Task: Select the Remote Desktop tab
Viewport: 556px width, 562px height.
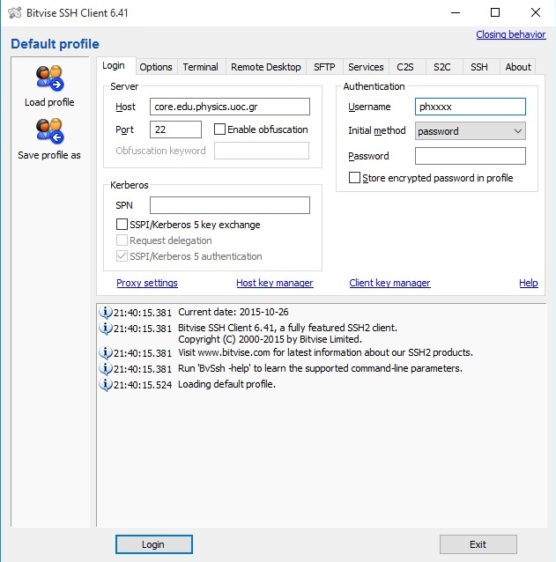Action: (265, 67)
